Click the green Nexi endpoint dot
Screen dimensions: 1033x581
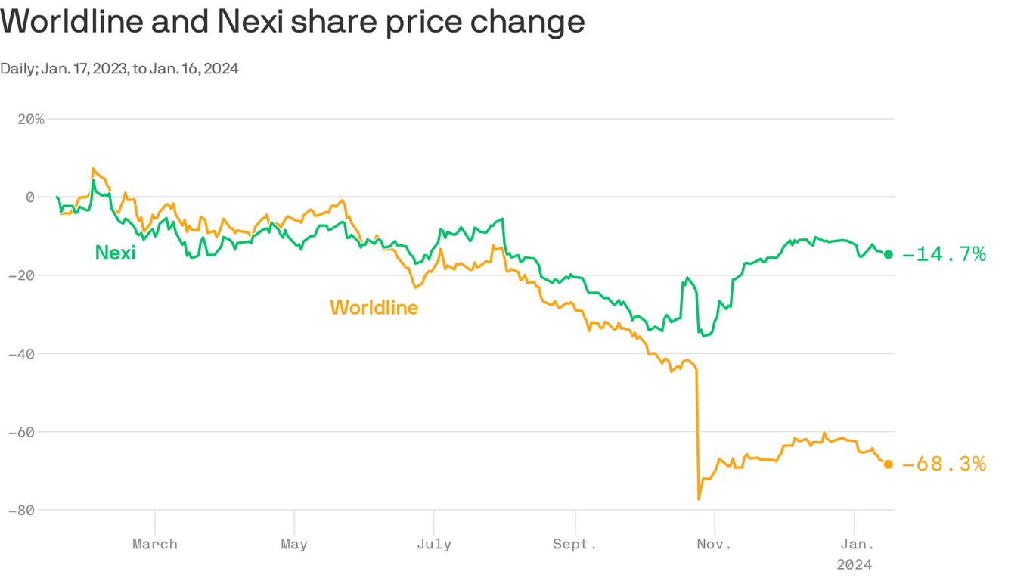click(889, 255)
